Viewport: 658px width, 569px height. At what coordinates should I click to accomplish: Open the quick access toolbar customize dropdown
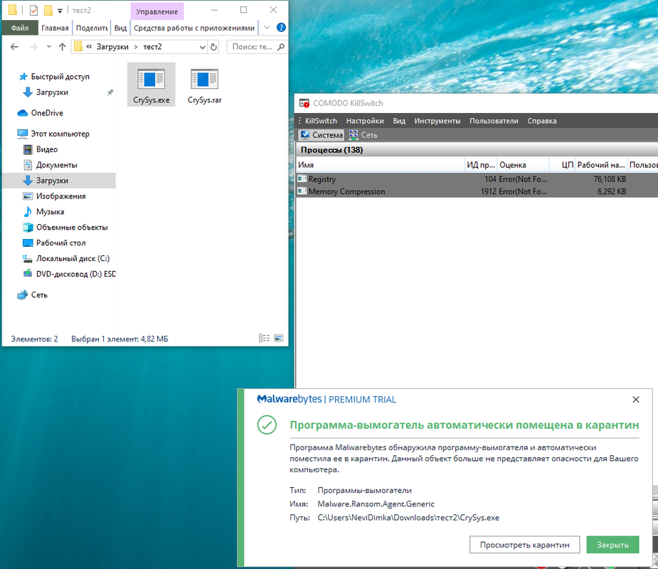[x=60, y=11]
